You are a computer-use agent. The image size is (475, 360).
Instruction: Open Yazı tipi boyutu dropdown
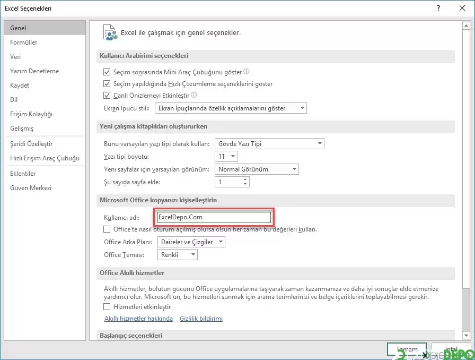(x=226, y=156)
